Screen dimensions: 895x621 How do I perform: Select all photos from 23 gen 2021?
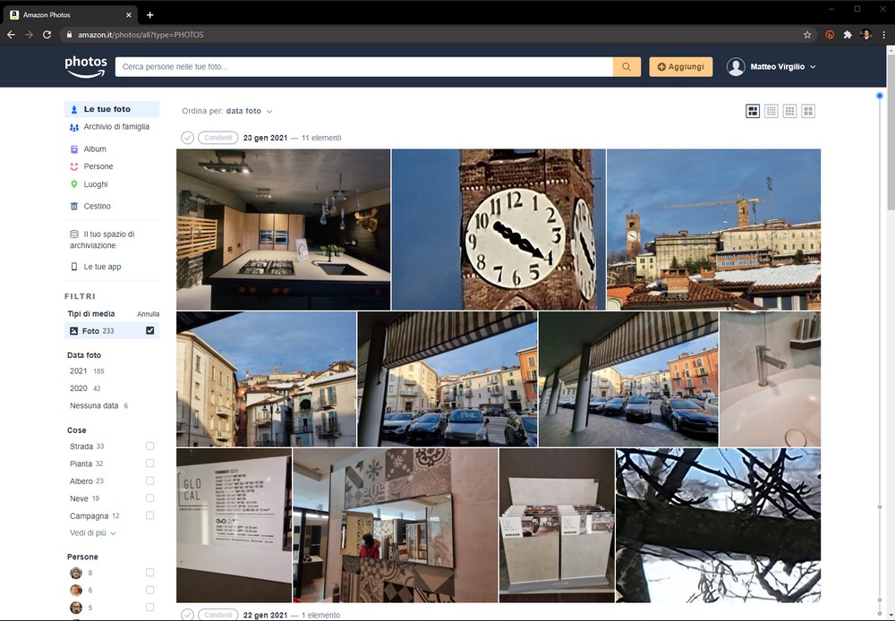pyautogui.click(x=187, y=138)
